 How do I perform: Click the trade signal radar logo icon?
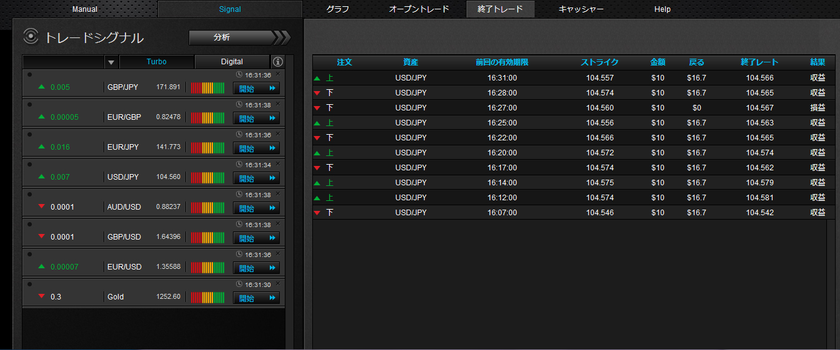(x=31, y=37)
